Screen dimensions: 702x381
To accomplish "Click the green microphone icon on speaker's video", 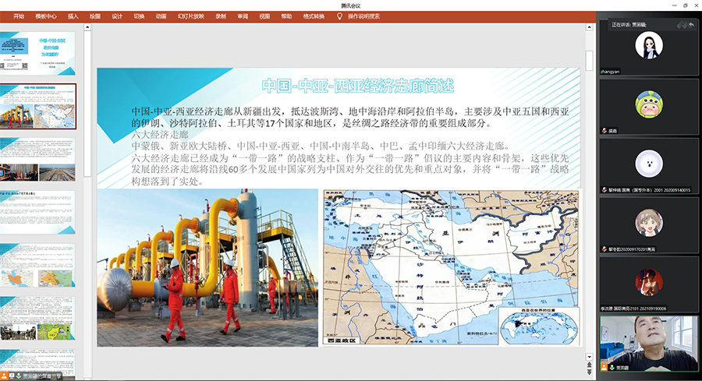I will pyautogui.click(x=613, y=367).
